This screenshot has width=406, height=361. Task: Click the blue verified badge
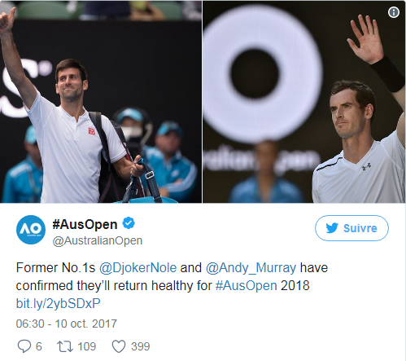(x=129, y=223)
